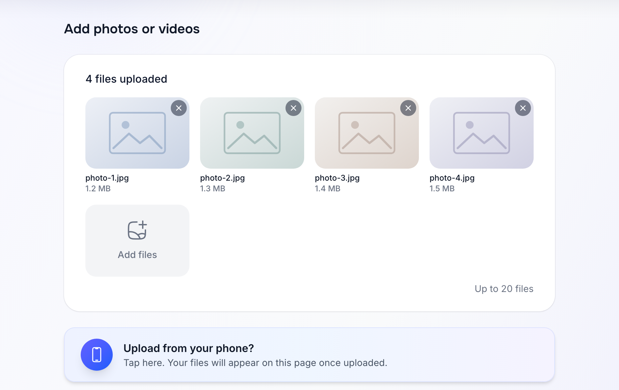Click the Add files image-plus icon

tap(137, 230)
